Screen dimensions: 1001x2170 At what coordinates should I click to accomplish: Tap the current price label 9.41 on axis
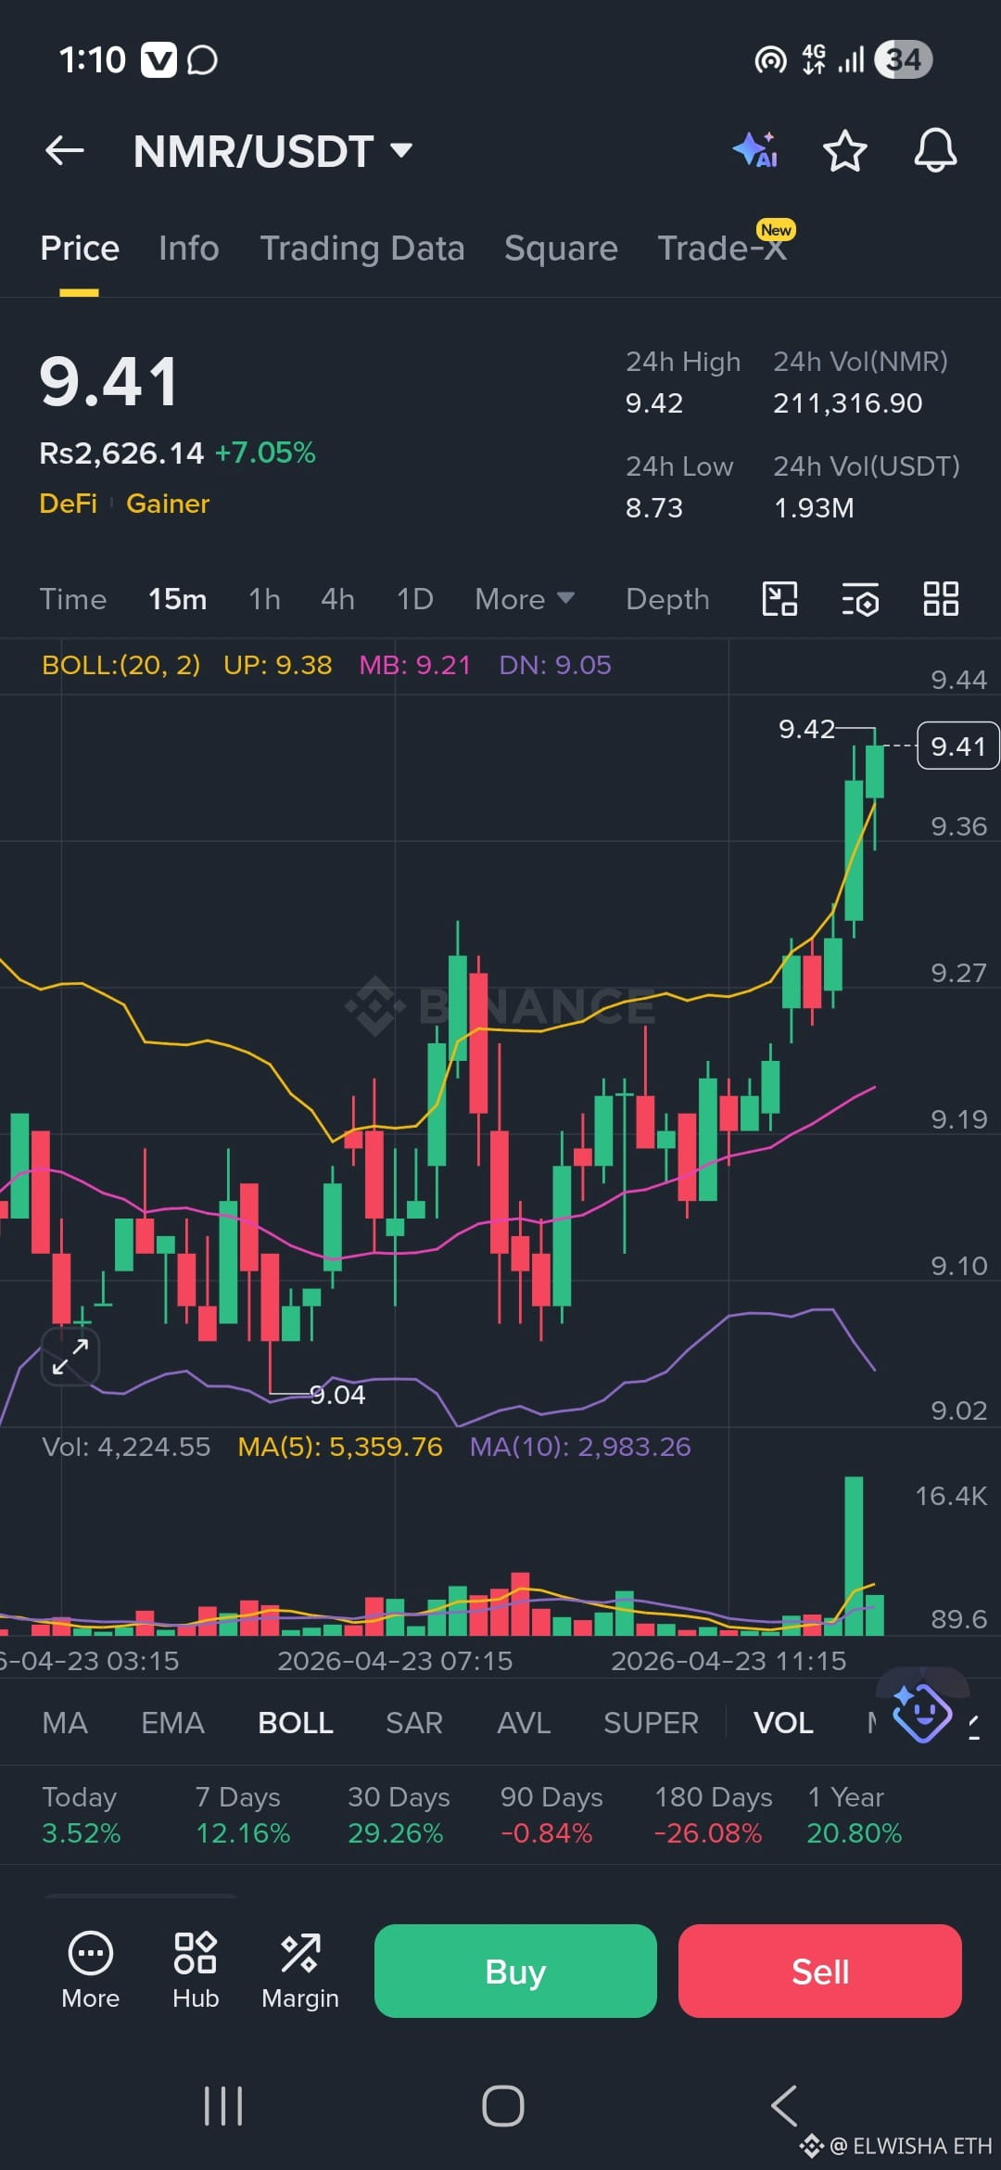click(958, 746)
